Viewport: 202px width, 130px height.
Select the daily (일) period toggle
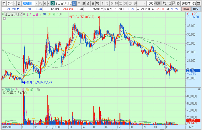click(74, 3)
